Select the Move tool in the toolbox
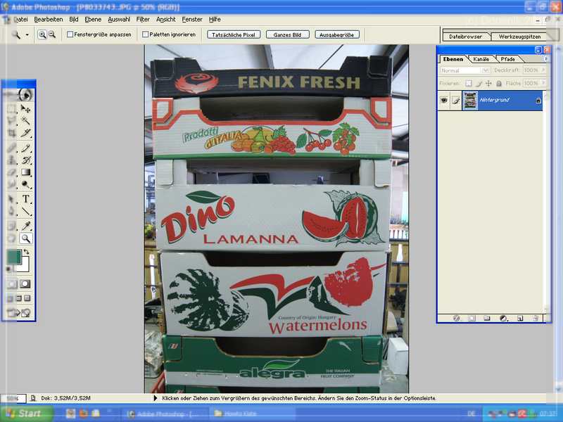Viewport: 563px width, 422px height. pos(25,108)
